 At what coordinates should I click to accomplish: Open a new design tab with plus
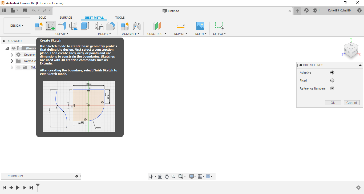(297, 11)
